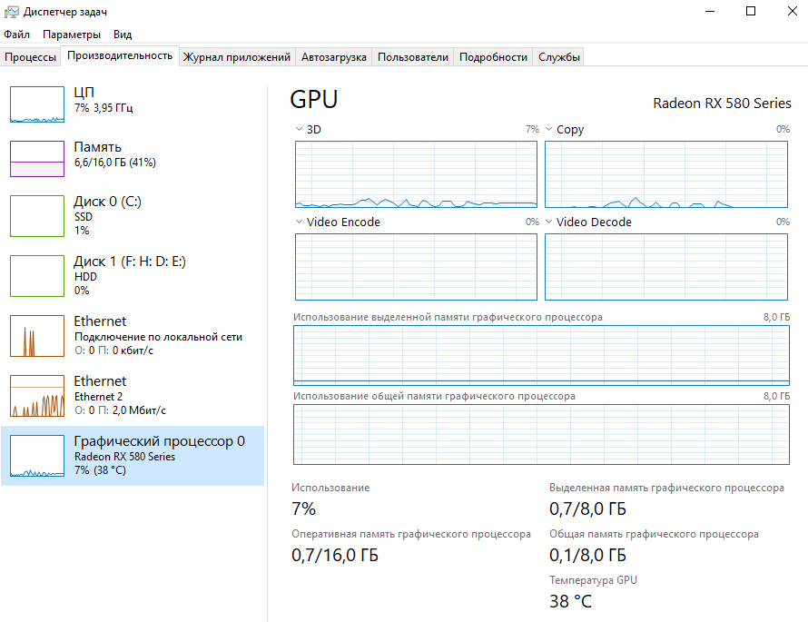
Task: Open the Video Decode engine dropdown
Action: click(549, 222)
